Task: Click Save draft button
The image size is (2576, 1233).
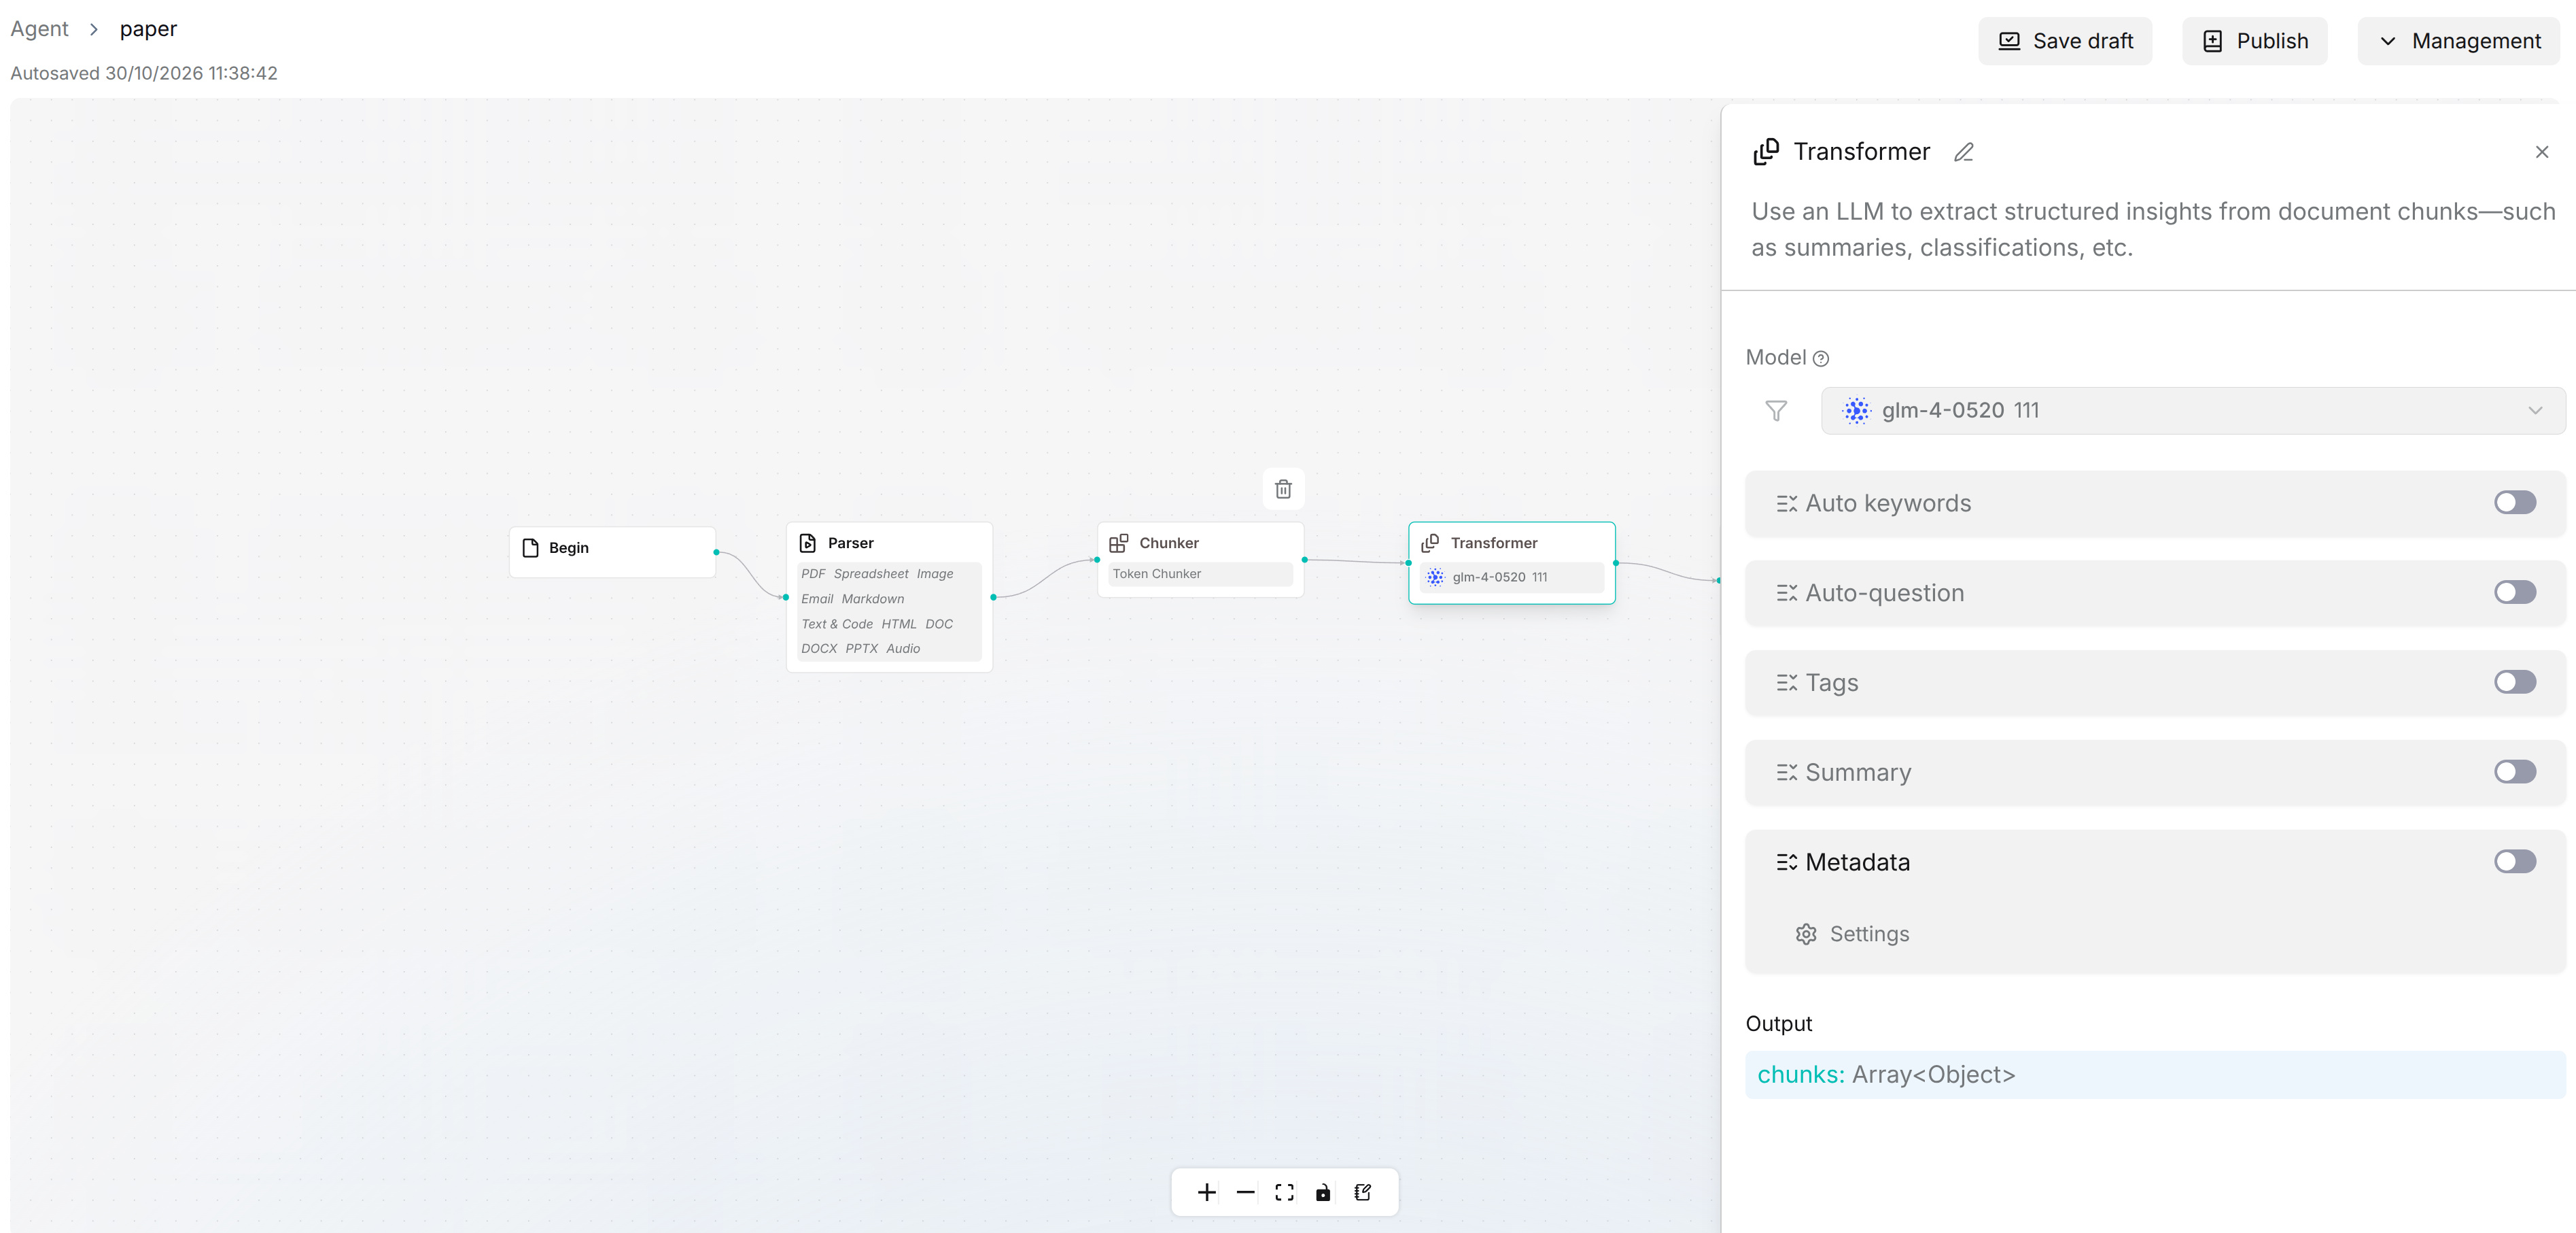Action: tap(2065, 41)
